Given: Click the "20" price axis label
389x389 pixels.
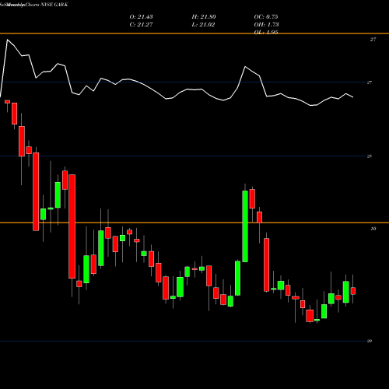Looking at the screenshot, I should (x=370, y=341).
